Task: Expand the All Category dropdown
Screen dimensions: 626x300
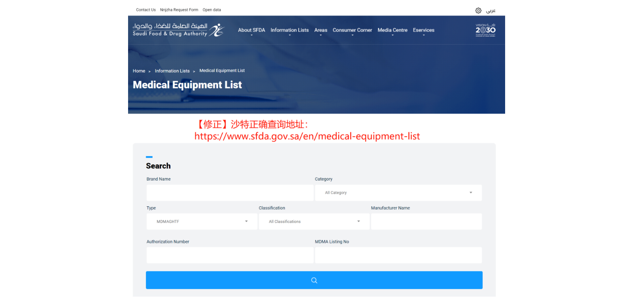Action: [398, 193]
